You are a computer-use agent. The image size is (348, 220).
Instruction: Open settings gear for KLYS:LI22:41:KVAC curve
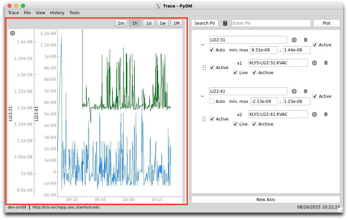(x=314, y=114)
